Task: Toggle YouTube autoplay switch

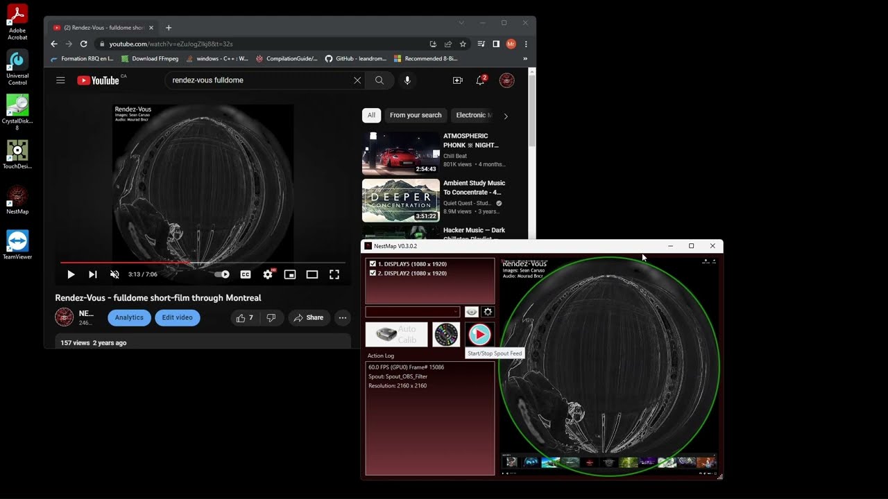Action: (222, 274)
